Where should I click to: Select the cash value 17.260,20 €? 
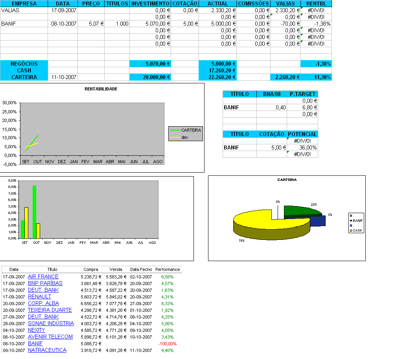[218, 70]
